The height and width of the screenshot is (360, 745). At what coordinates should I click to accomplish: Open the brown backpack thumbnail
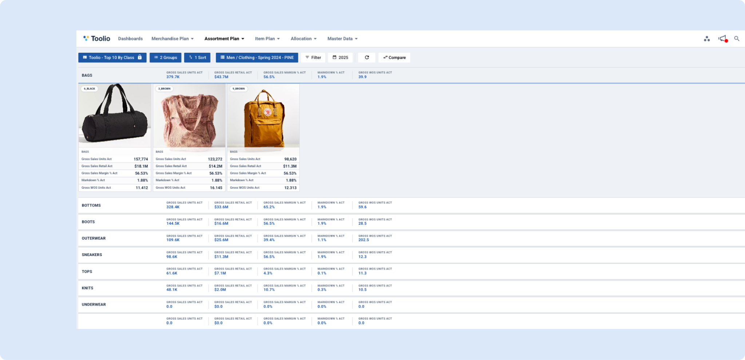[x=263, y=115]
